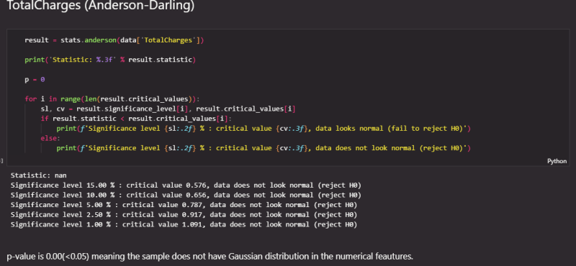Click the print 'Statistic: %.3f' code line

(110, 60)
